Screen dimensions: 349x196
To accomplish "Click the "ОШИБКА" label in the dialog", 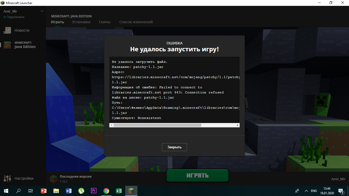I will tap(175, 43).
